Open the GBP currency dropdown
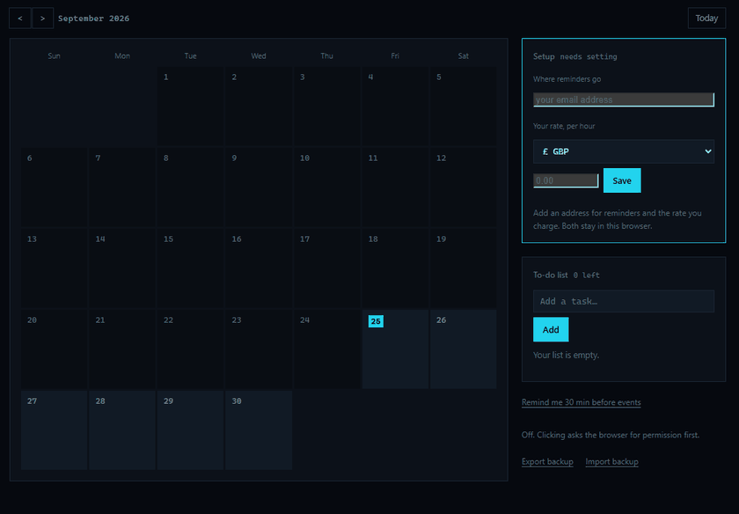739x514 pixels. (x=624, y=151)
